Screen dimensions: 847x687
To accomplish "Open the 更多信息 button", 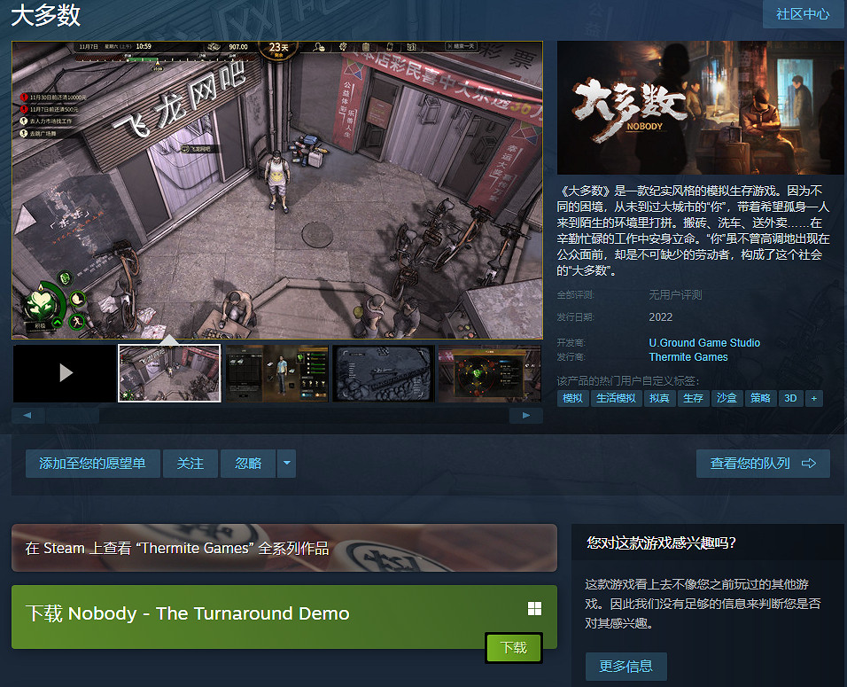I will [626, 667].
